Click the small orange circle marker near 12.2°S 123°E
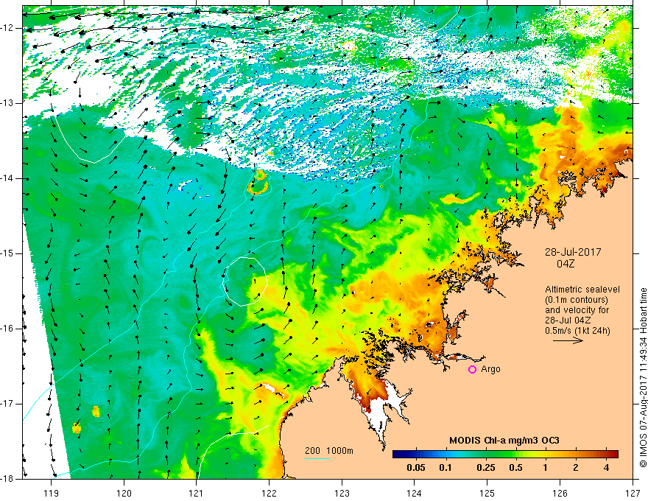Image resolution: width=648 pixels, height=501 pixels. pyautogui.click(x=348, y=46)
